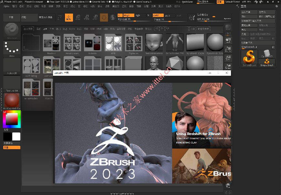281x195 pixels.
Task: Click the LightBox forward arrow
Action: coord(162,29)
